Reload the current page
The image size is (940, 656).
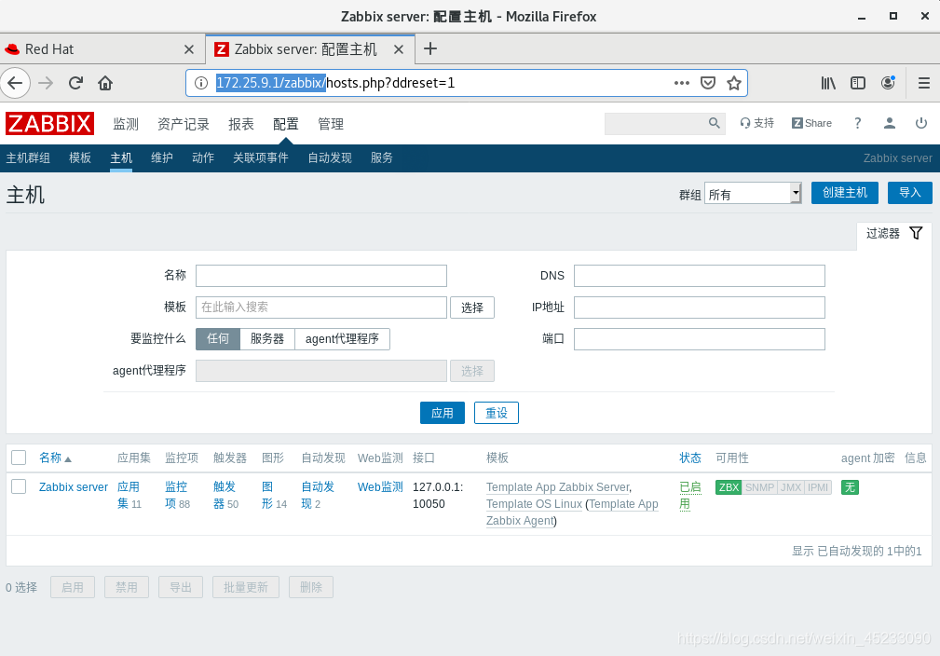75,83
